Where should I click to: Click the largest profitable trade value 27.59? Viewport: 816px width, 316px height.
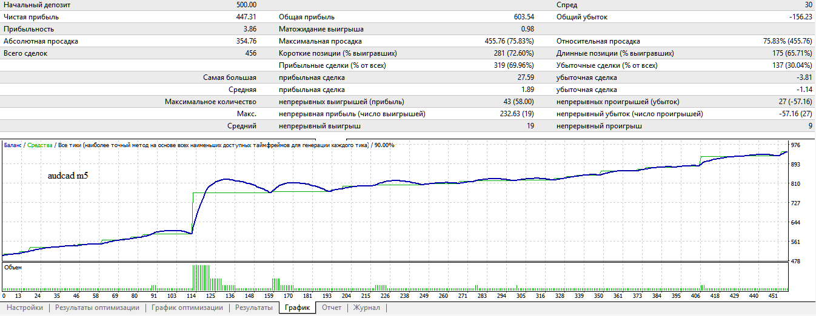[x=526, y=77]
